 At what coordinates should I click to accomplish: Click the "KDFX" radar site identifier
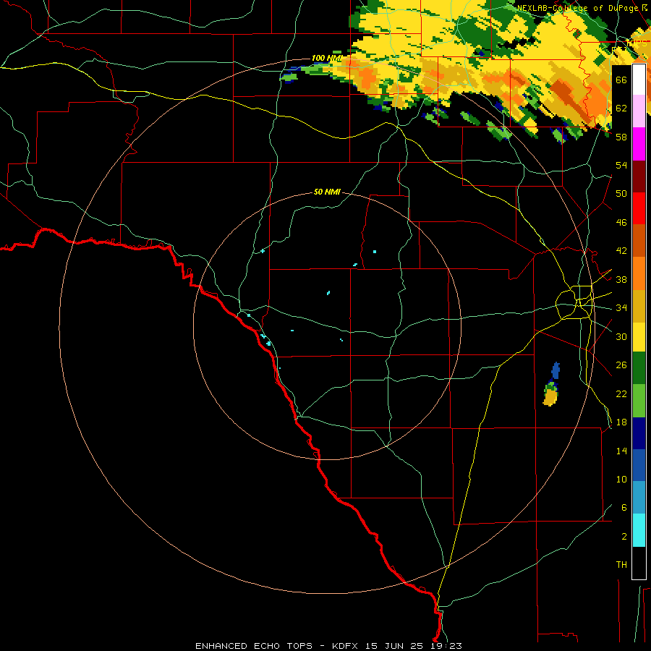pos(344,646)
